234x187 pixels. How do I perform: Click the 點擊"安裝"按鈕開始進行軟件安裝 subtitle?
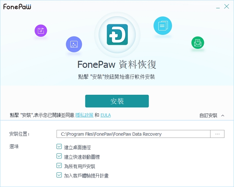(117, 77)
